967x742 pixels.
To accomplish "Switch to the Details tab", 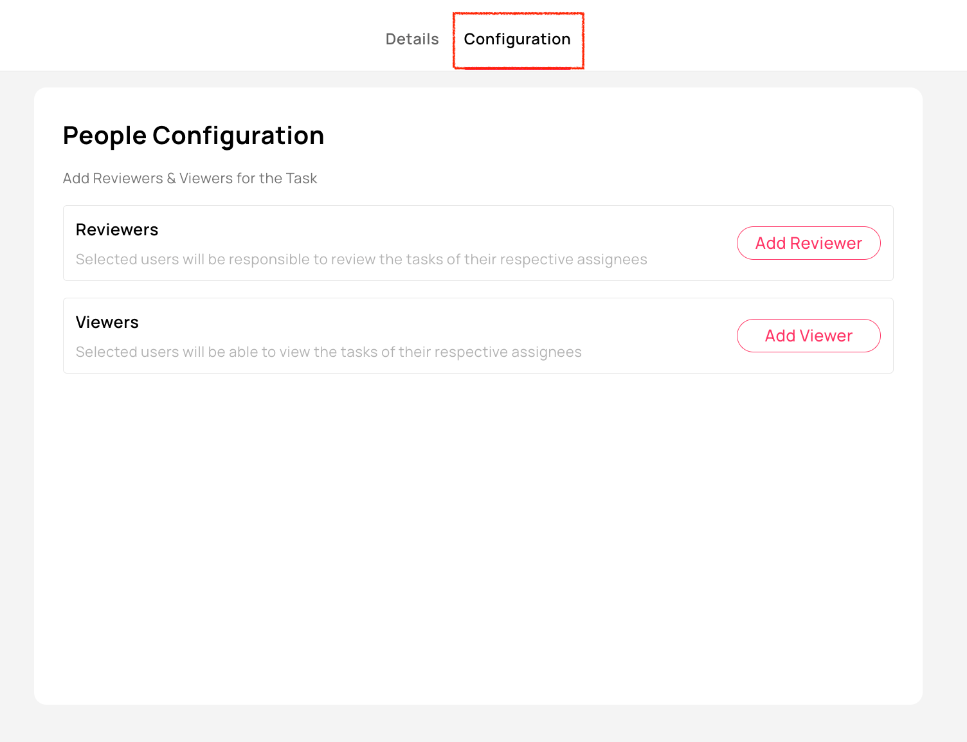I will (411, 39).
